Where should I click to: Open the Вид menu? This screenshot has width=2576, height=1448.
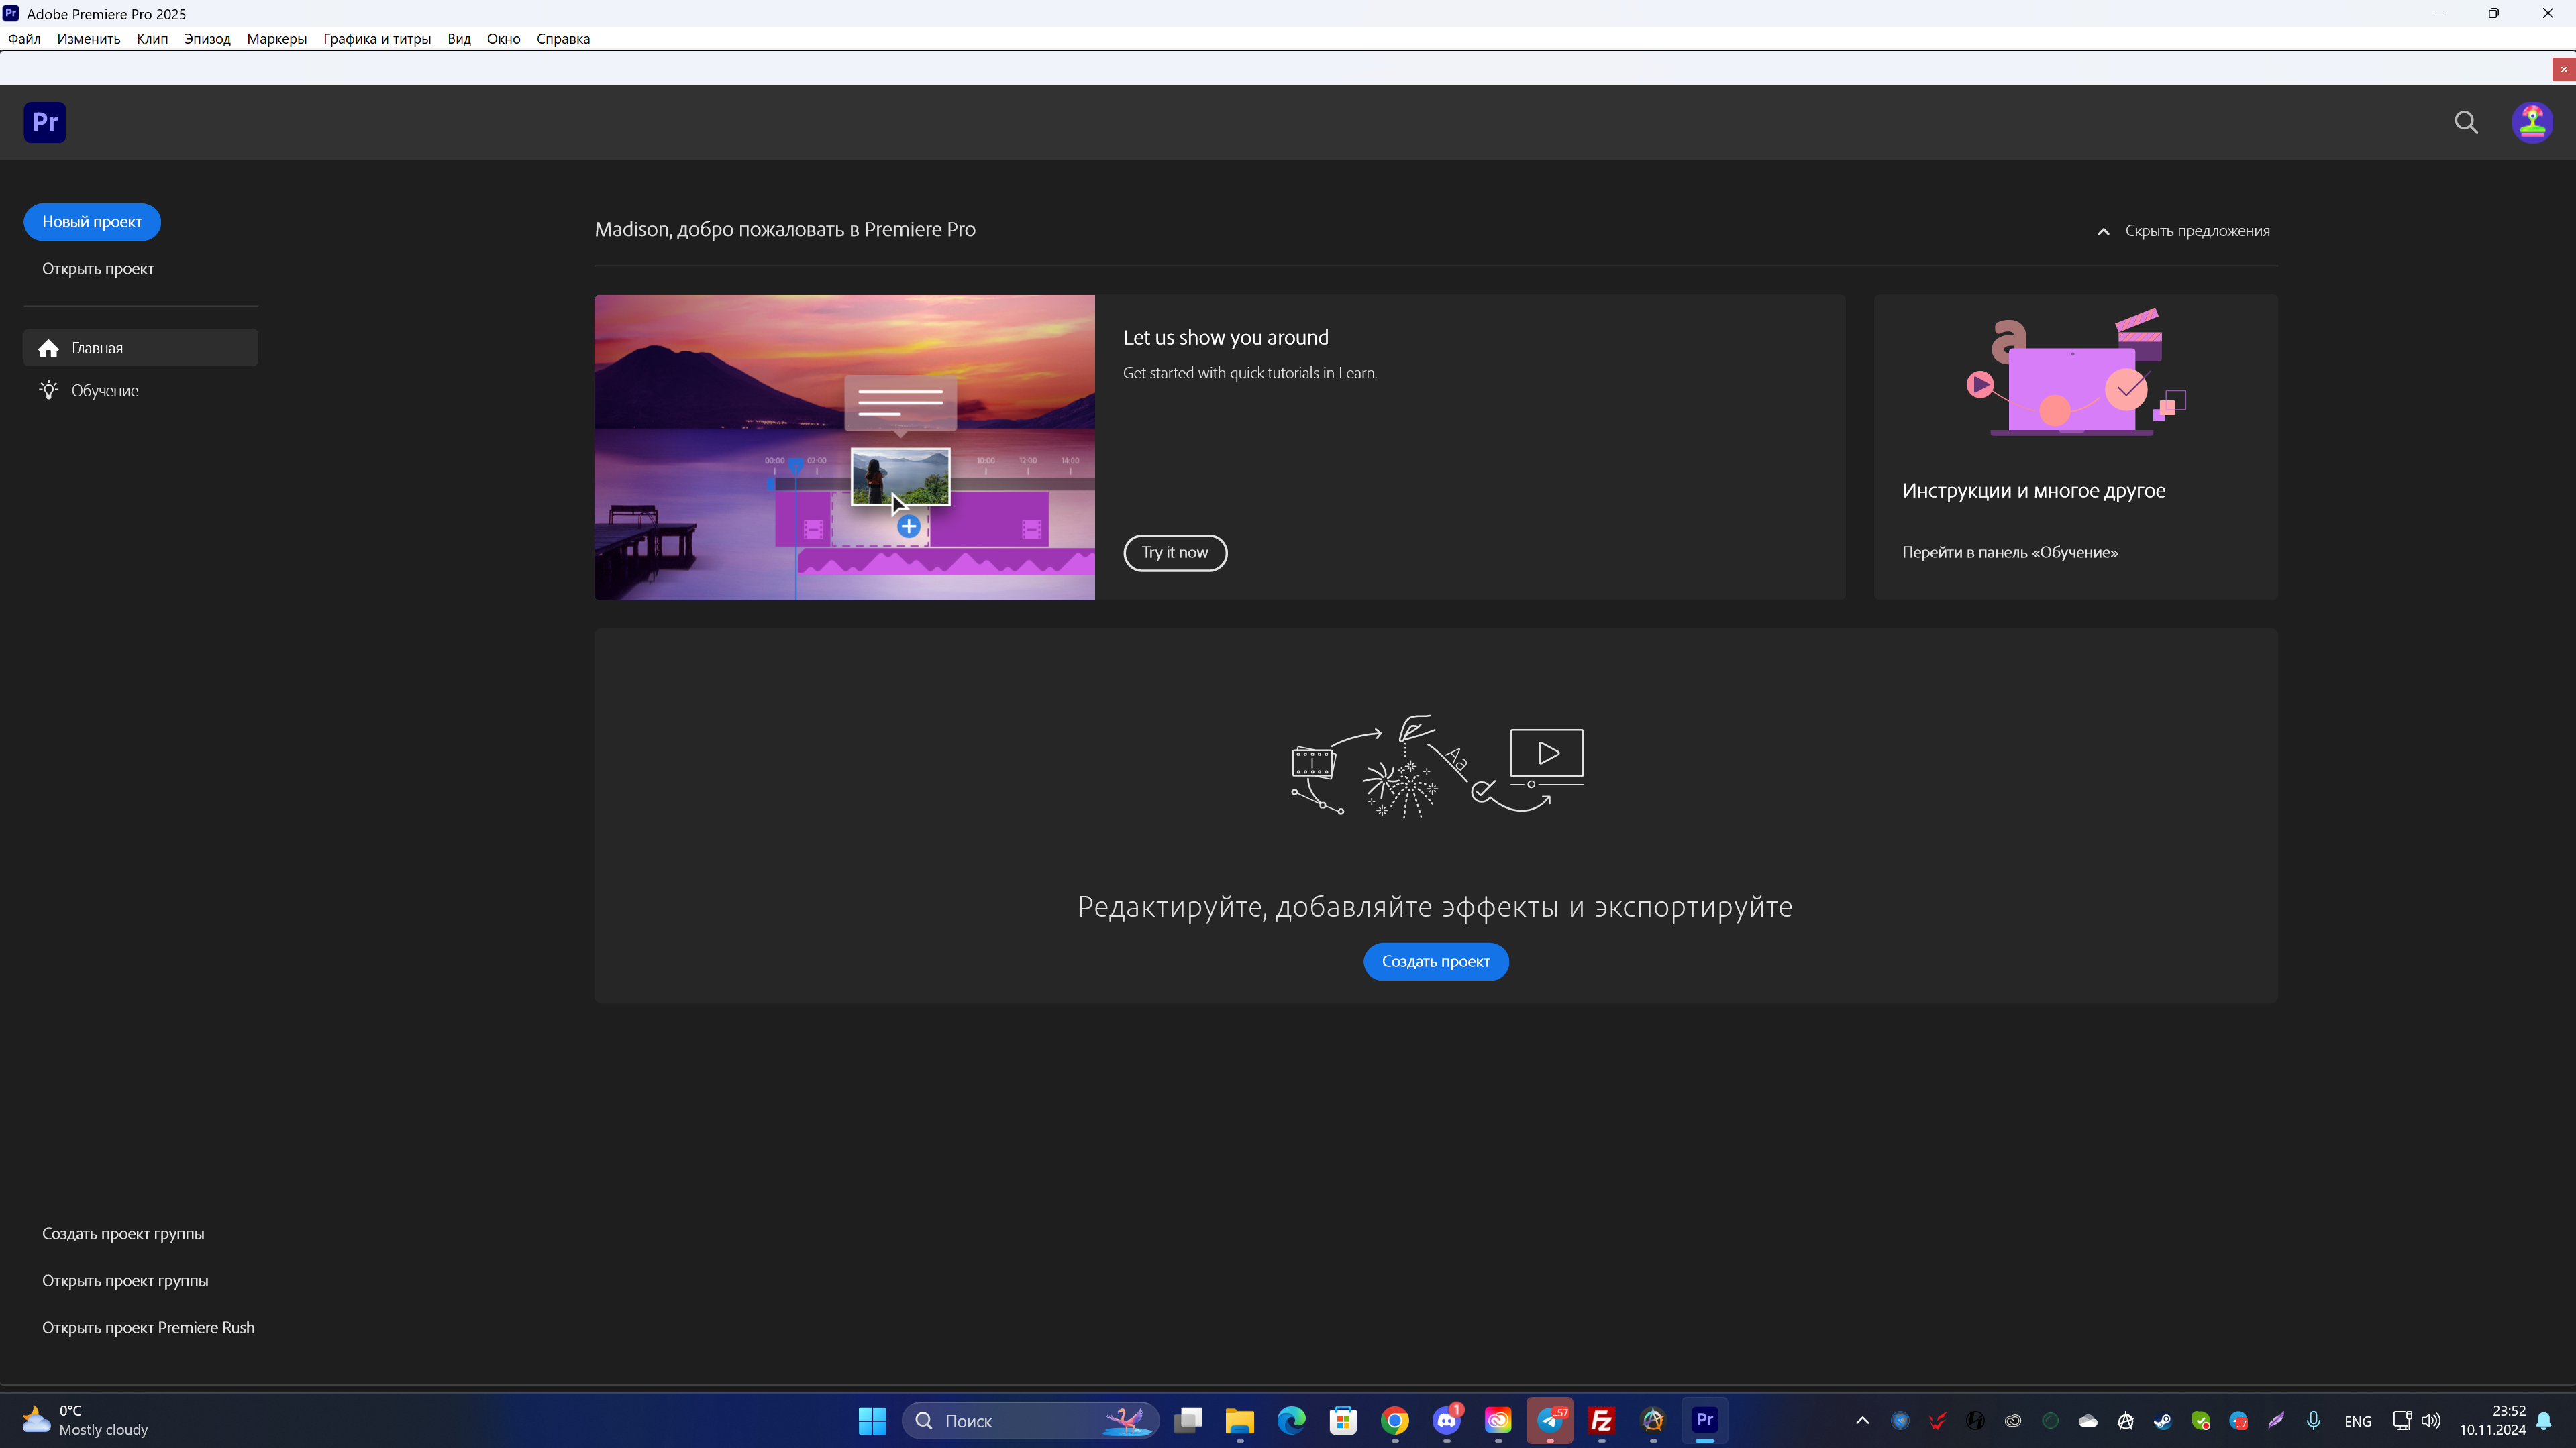pyautogui.click(x=459, y=39)
